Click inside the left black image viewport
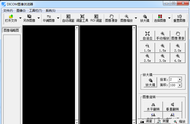This screenshot has height=124, width=190. [49, 75]
